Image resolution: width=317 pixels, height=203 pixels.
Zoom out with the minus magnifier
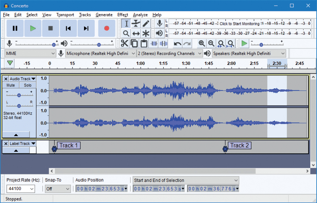coord(211,44)
